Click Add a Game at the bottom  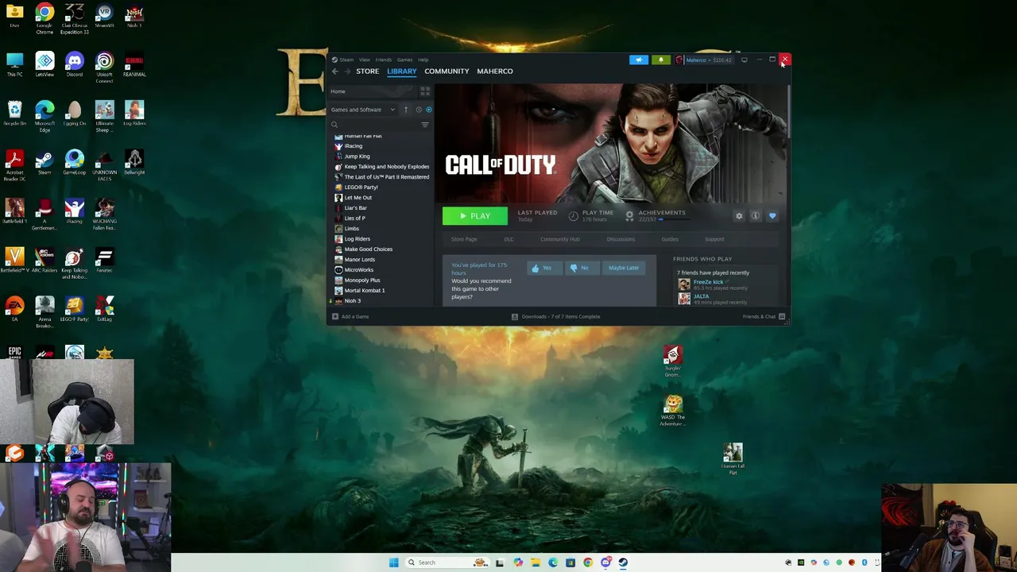click(x=350, y=317)
